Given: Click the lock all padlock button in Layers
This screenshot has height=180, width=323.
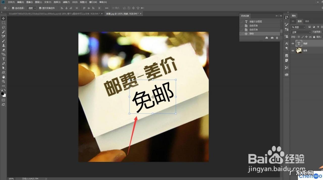Looking at the screenshot, I should 314,37.
